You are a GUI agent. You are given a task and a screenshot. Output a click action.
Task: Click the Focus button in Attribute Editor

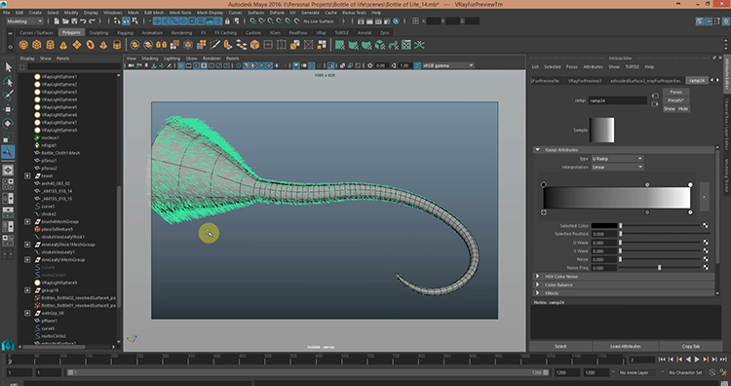tap(675, 92)
